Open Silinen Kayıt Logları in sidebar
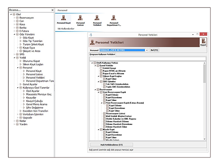The height and width of the screenshot is (163, 219). (33, 64)
